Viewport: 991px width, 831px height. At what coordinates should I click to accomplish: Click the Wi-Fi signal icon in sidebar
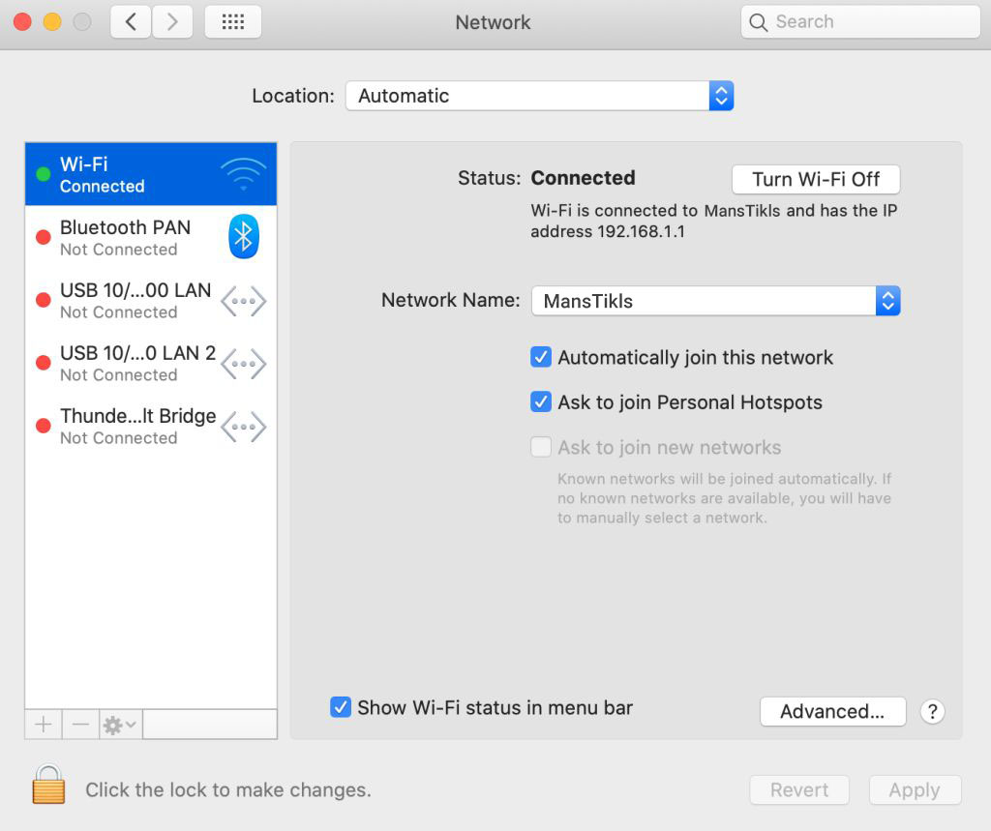point(242,174)
